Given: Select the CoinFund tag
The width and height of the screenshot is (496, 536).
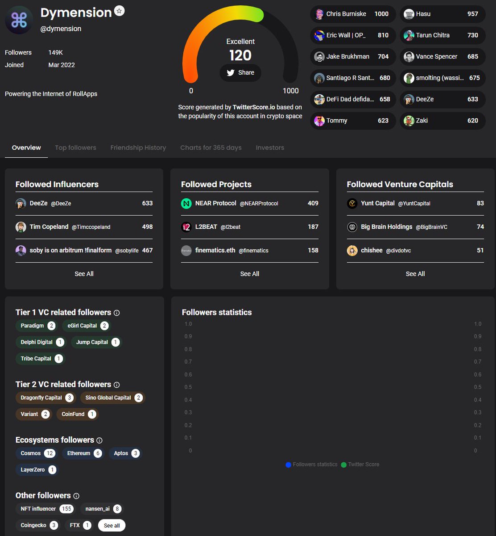Looking at the screenshot, I should click(x=78, y=415).
